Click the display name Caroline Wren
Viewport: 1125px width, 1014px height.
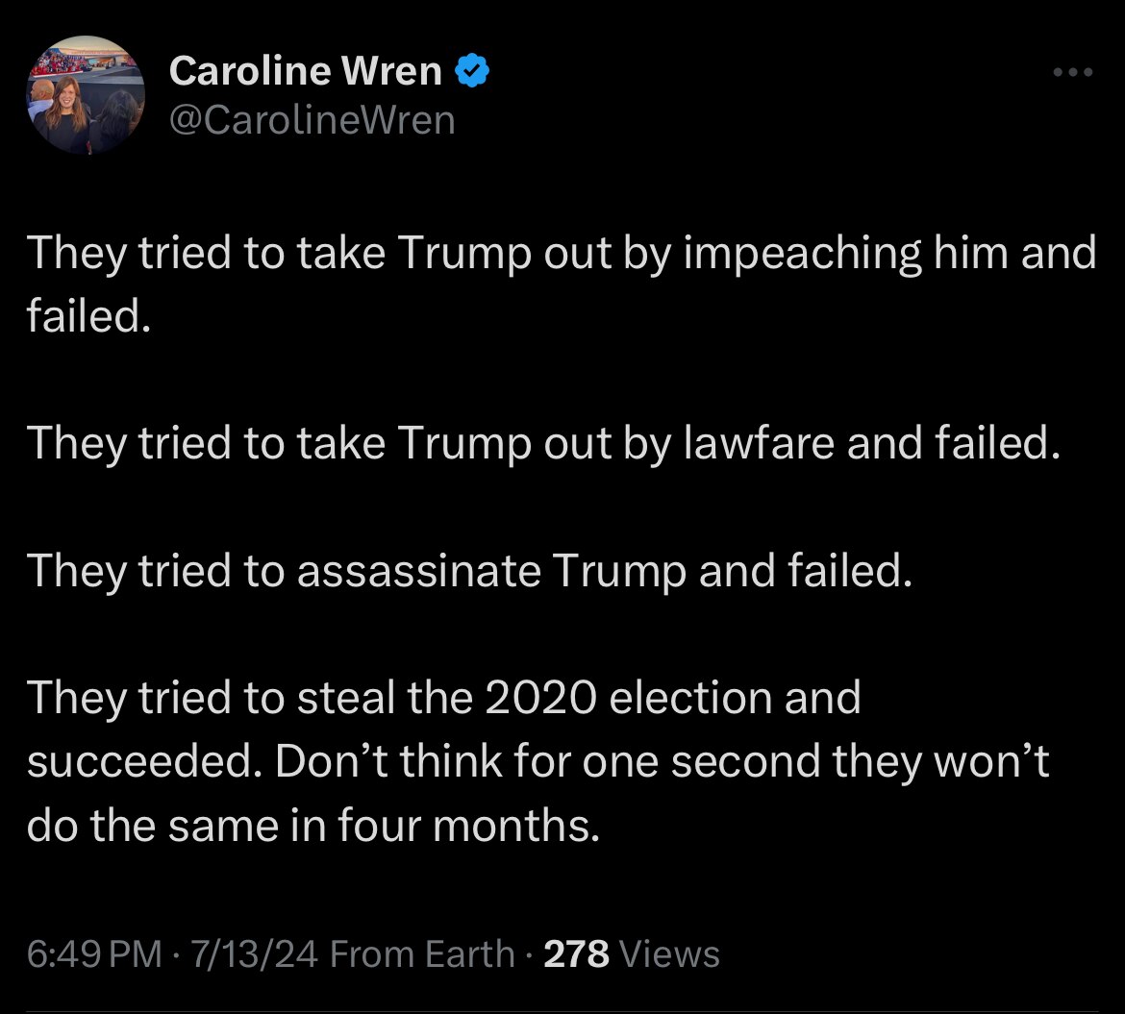304,69
